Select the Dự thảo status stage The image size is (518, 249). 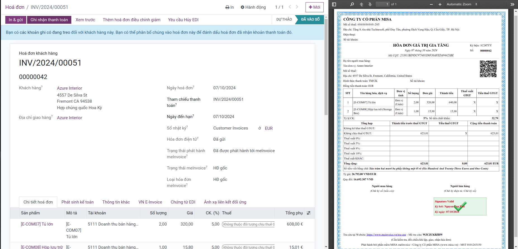pos(284,20)
